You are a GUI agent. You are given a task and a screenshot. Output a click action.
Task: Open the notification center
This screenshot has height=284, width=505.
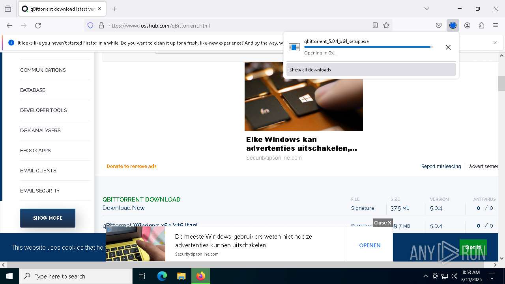[x=492, y=276]
